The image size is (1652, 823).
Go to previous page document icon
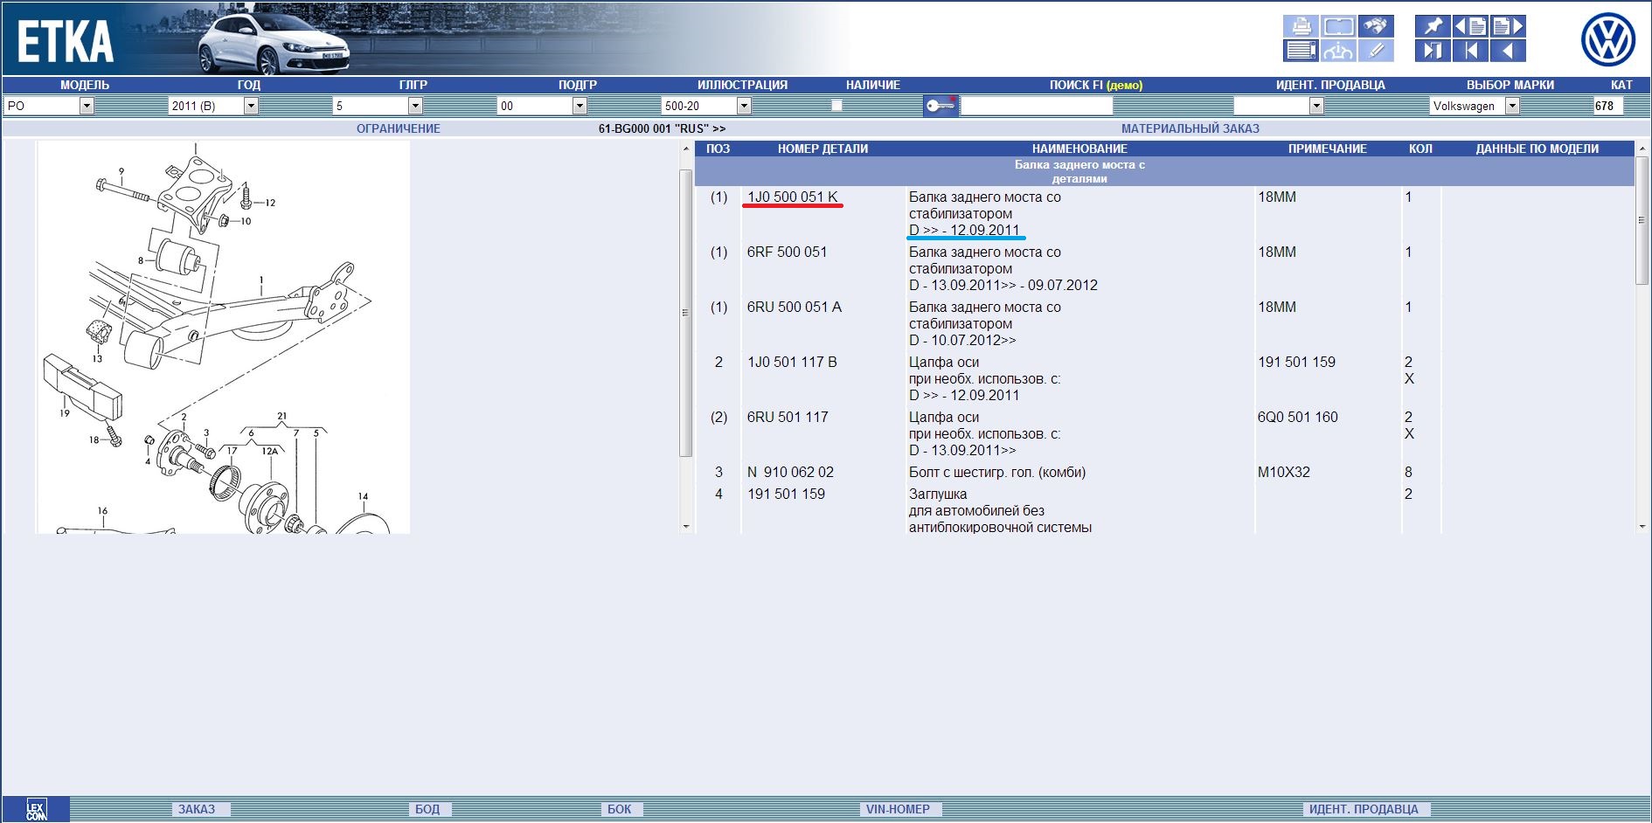[x=1470, y=26]
